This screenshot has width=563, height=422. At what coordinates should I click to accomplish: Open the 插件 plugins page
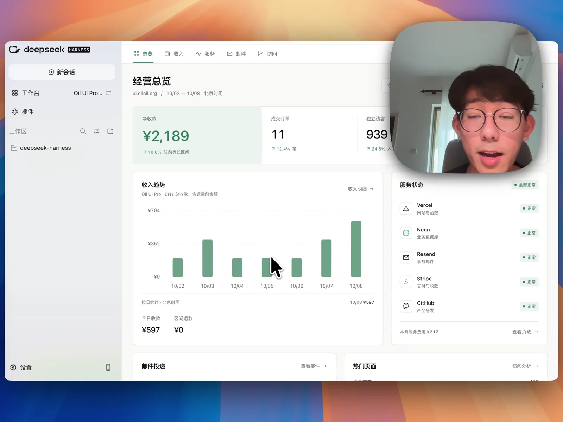pyautogui.click(x=23, y=111)
